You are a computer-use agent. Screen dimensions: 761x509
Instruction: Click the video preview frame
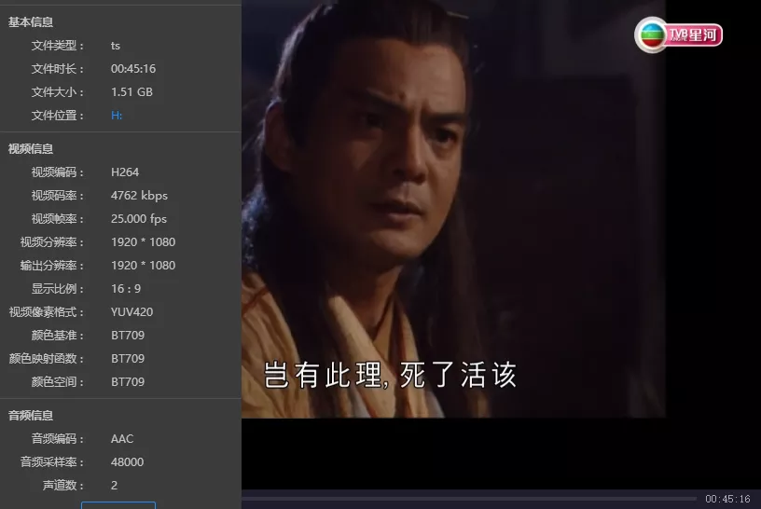pos(453,209)
